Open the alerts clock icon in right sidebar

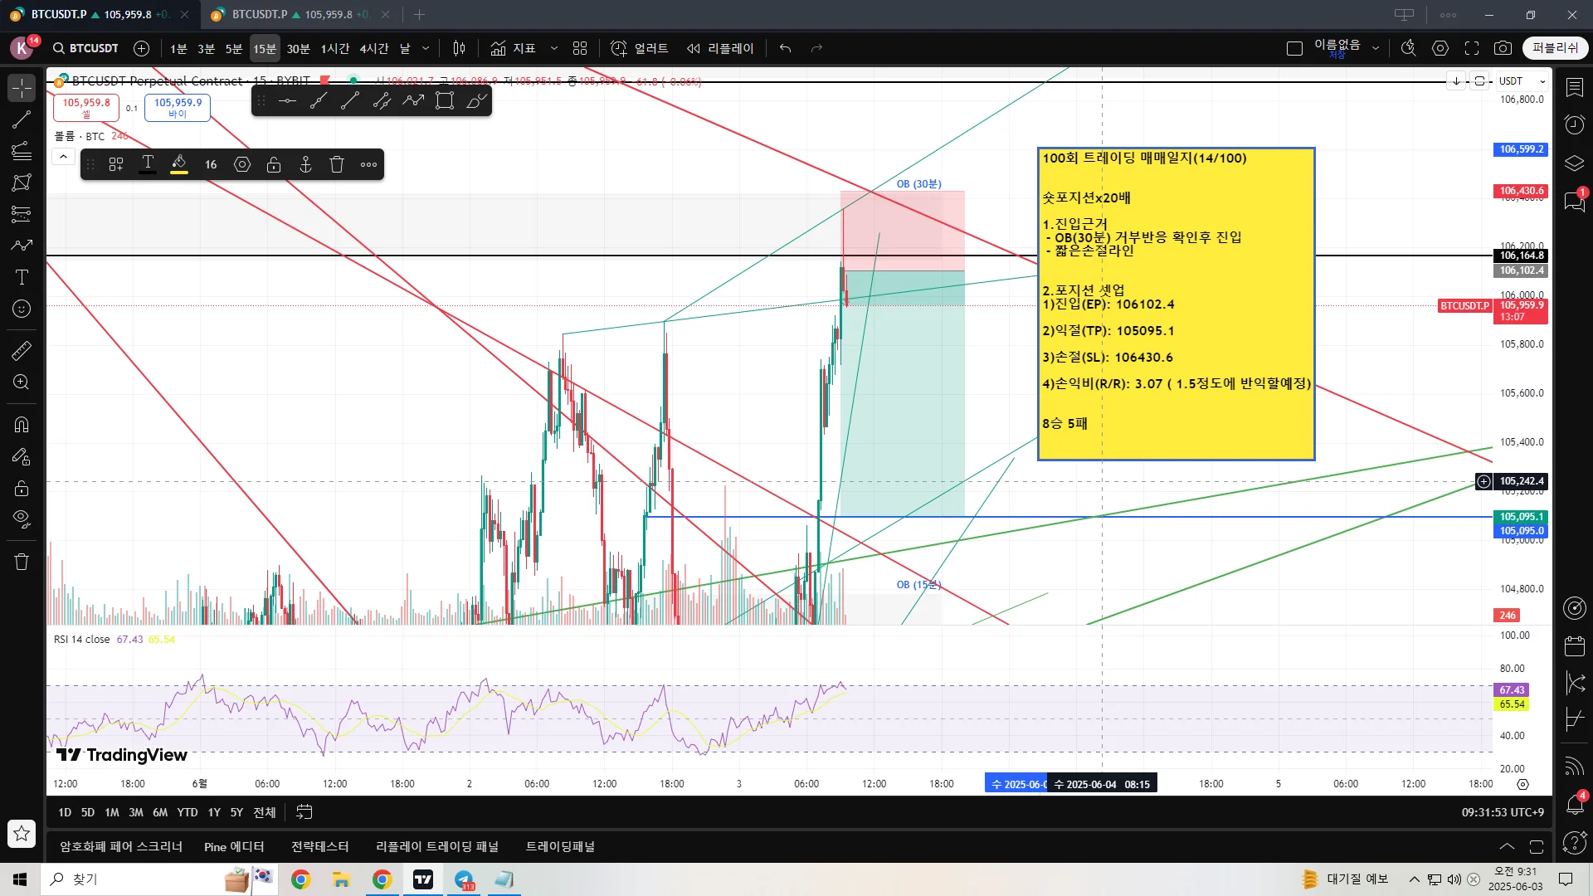pyautogui.click(x=1574, y=125)
